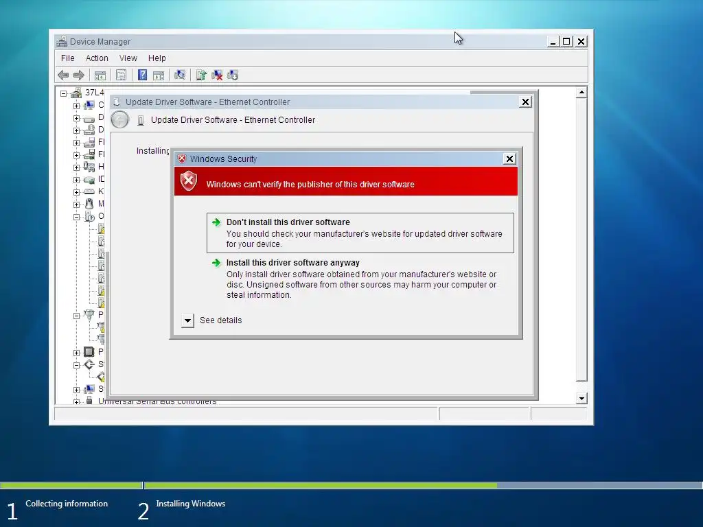Close the Update Driver Software window
This screenshot has height=527, width=703.
(x=525, y=102)
